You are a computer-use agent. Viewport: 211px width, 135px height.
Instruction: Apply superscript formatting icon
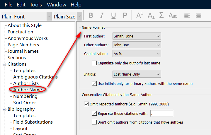click(140, 16)
